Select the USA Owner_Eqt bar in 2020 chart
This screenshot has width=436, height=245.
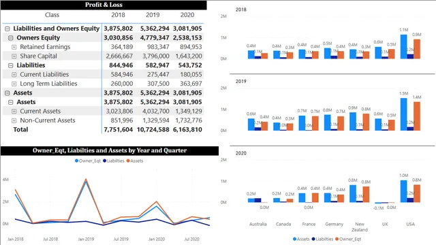click(416, 193)
